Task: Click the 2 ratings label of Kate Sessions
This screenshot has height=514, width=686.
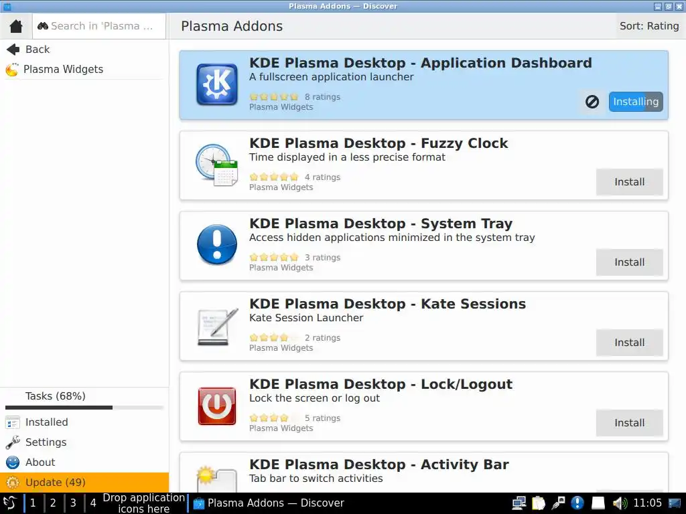Action: pos(322,338)
